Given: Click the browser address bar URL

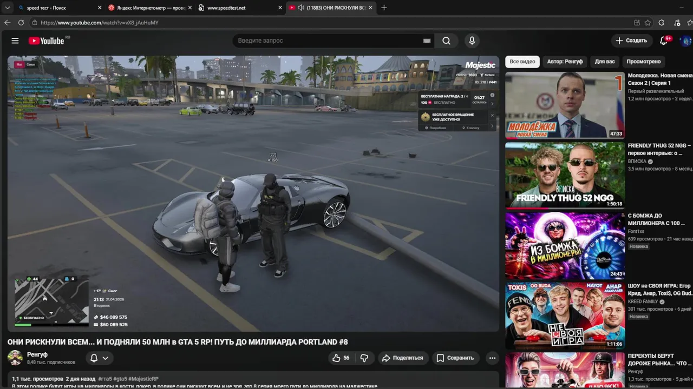Looking at the screenshot, I should click(x=100, y=23).
